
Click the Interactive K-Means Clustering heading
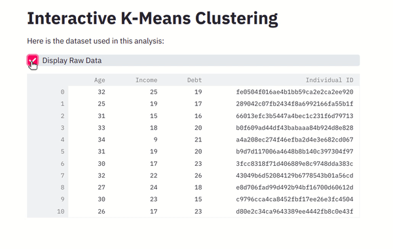click(x=153, y=18)
